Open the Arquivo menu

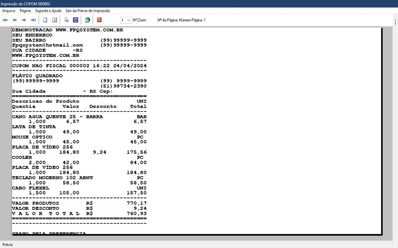click(x=9, y=10)
